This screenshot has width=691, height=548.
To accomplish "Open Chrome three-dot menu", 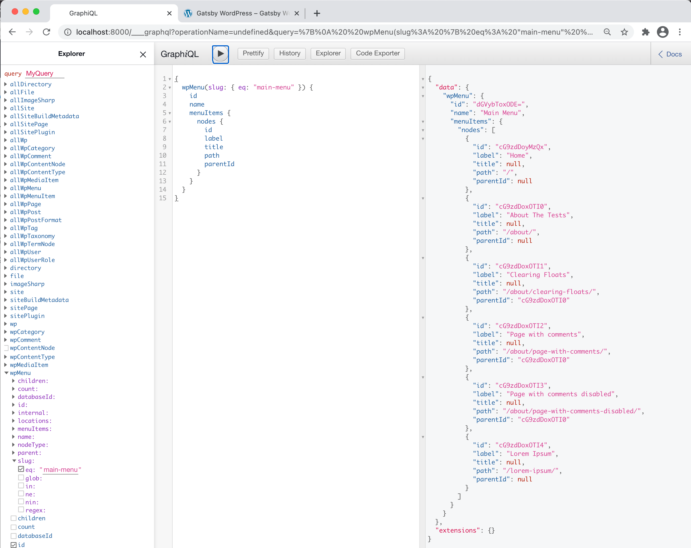I will 680,32.
